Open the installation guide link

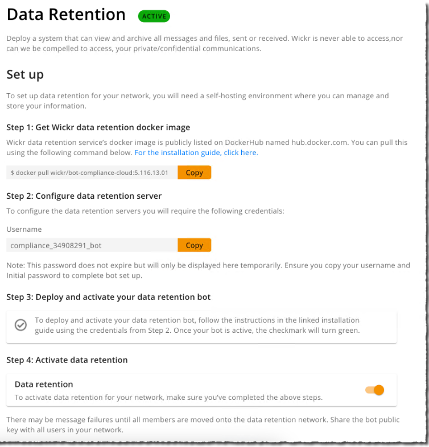(x=196, y=153)
